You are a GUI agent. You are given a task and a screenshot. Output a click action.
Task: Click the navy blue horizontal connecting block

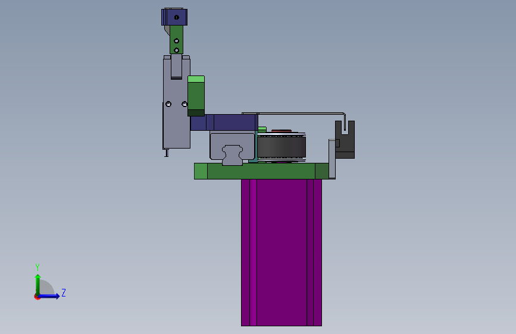[x=224, y=122]
